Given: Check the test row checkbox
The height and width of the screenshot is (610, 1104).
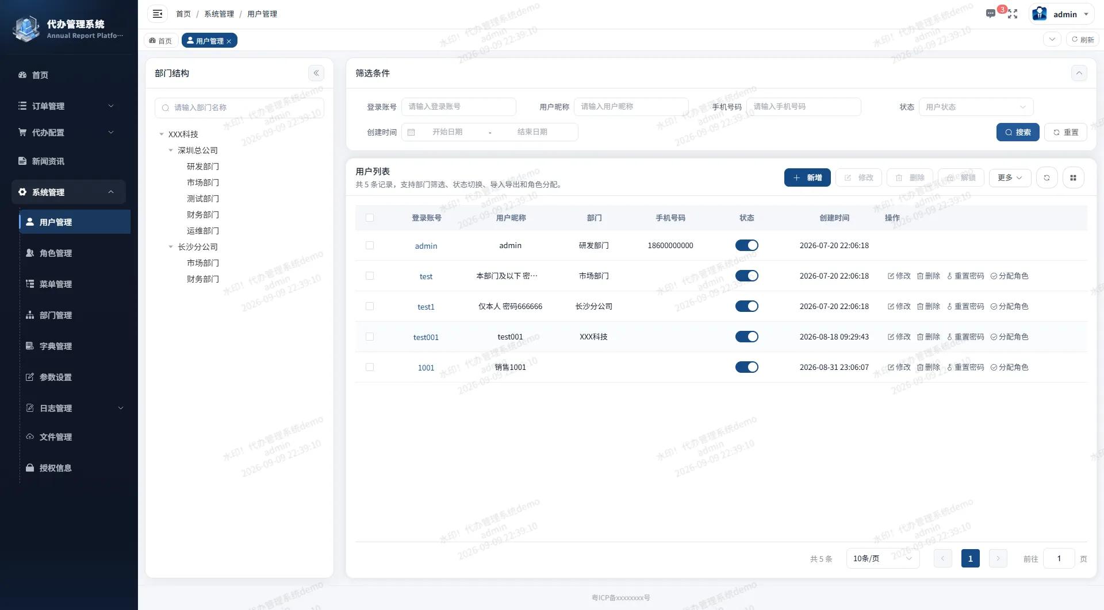Looking at the screenshot, I should click(370, 276).
